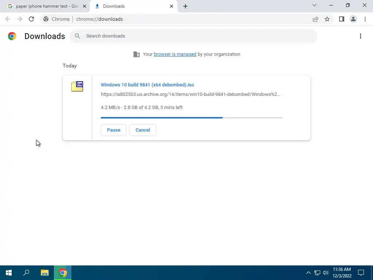The image size is (373, 280).
Task: Click the download progress bar
Action: tap(192, 118)
